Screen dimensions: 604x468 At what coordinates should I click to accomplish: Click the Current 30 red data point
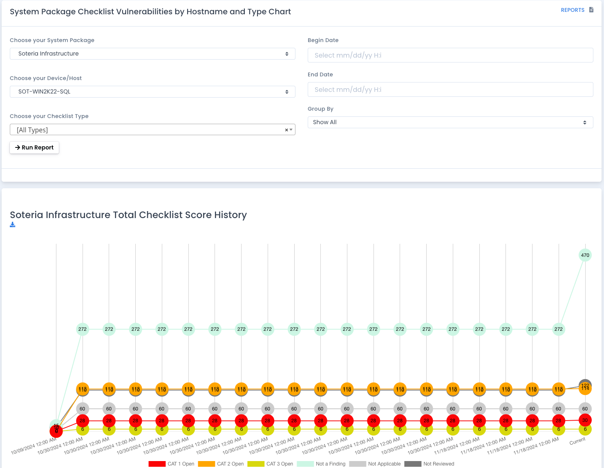tap(585, 420)
